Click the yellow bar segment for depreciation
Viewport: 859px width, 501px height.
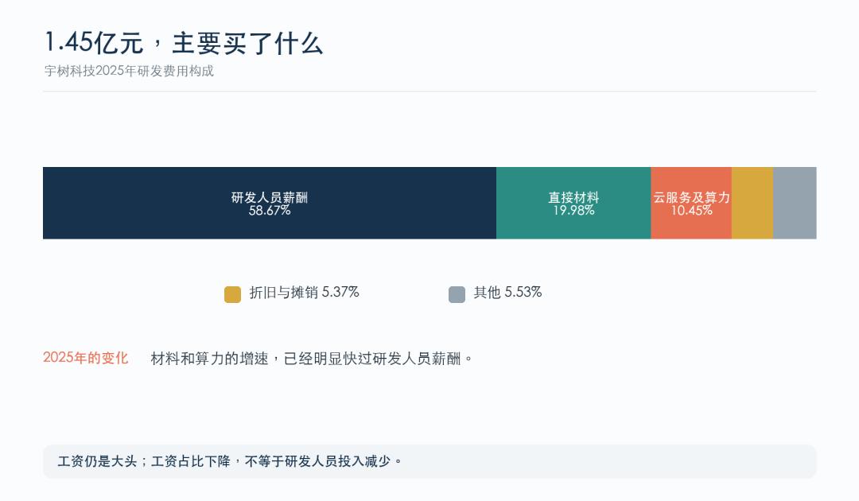[752, 203]
